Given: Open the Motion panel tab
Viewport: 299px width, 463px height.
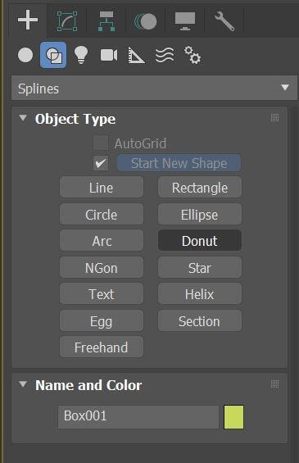Looking at the screenshot, I should 146,21.
